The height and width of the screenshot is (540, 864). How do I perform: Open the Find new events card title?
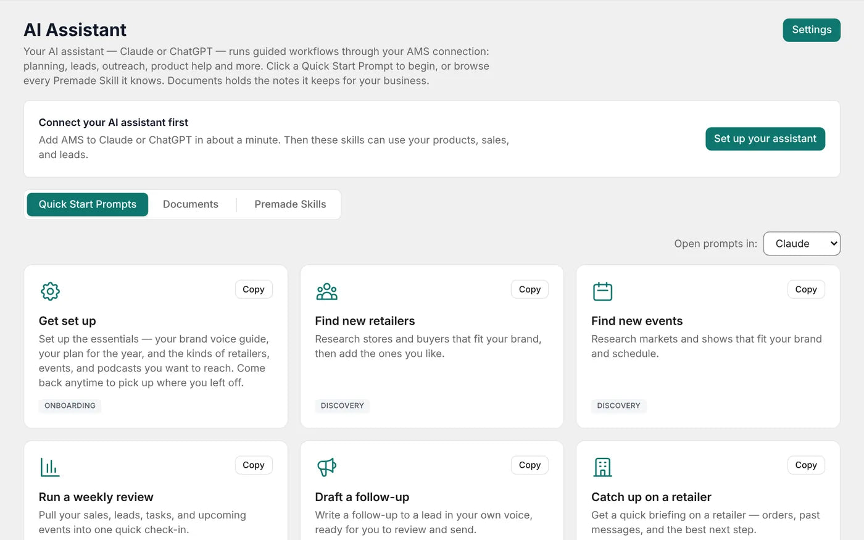(x=637, y=321)
